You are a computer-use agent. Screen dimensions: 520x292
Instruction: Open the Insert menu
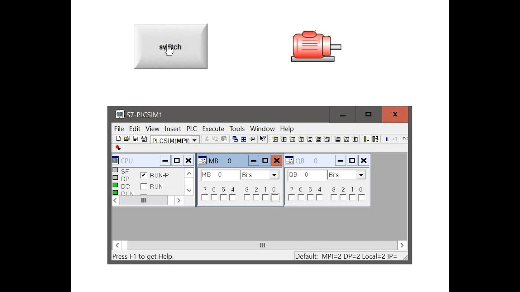tap(173, 129)
